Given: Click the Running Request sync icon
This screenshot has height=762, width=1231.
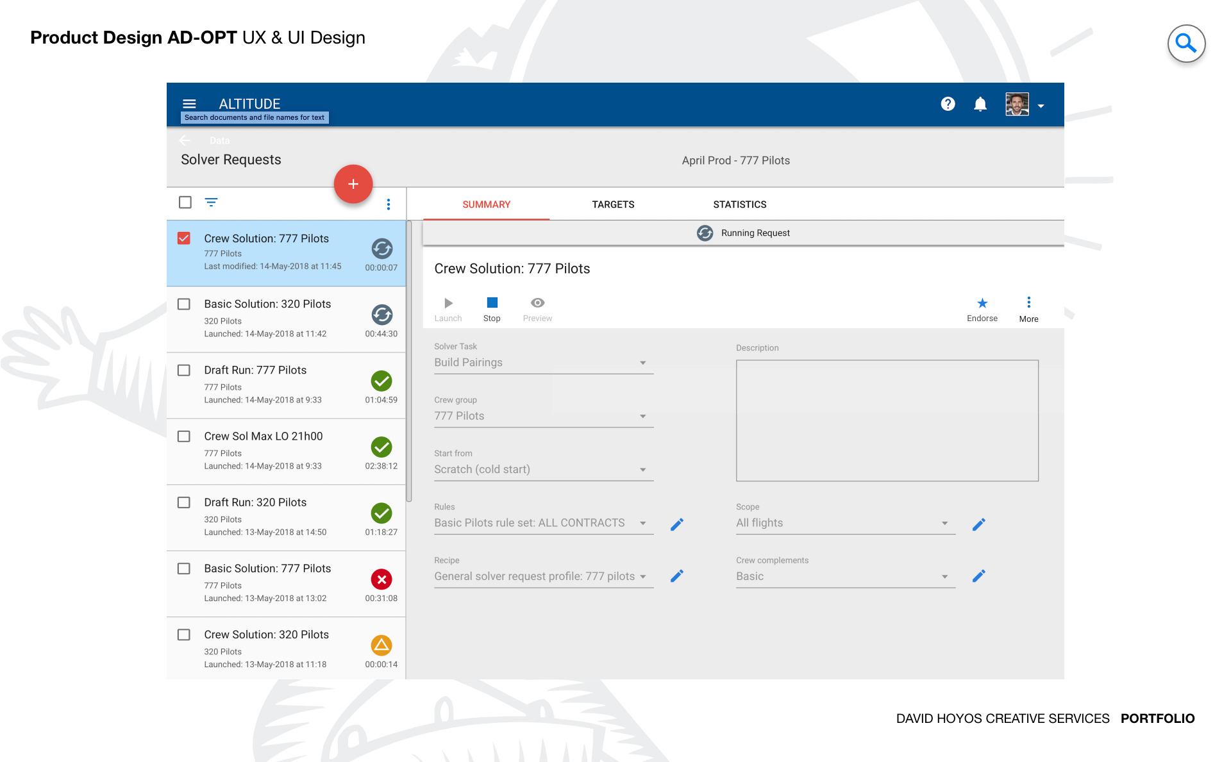Looking at the screenshot, I should click(705, 233).
